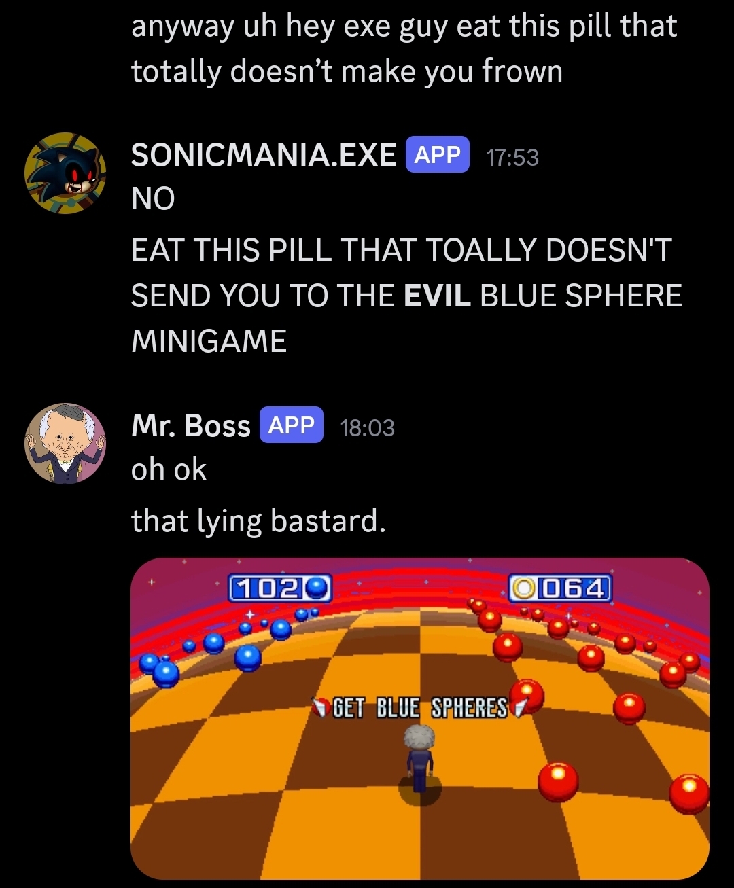The height and width of the screenshot is (888, 734).
Task: Tap the SONICMANIA.EXE username
Action: [264, 155]
